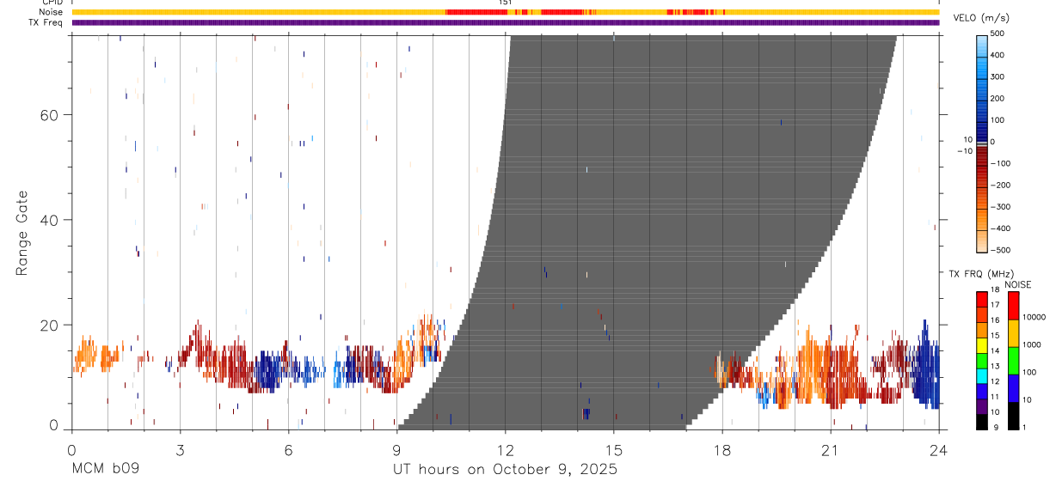Click the 'NOISE' legend title
This screenshot has width=1056, height=487.
[x=1017, y=284]
